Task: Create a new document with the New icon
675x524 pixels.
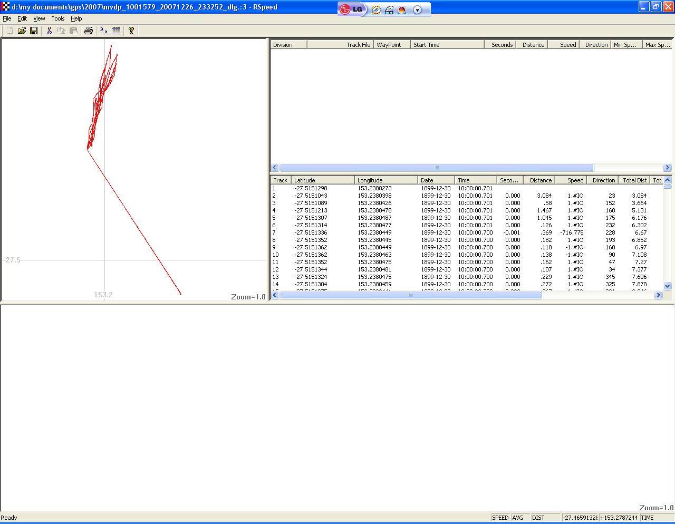Action: pos(9,31)
